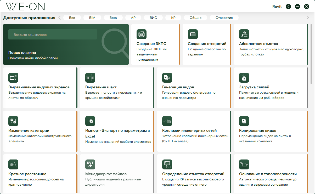Open the Генерация видов title

pos(178,87)
